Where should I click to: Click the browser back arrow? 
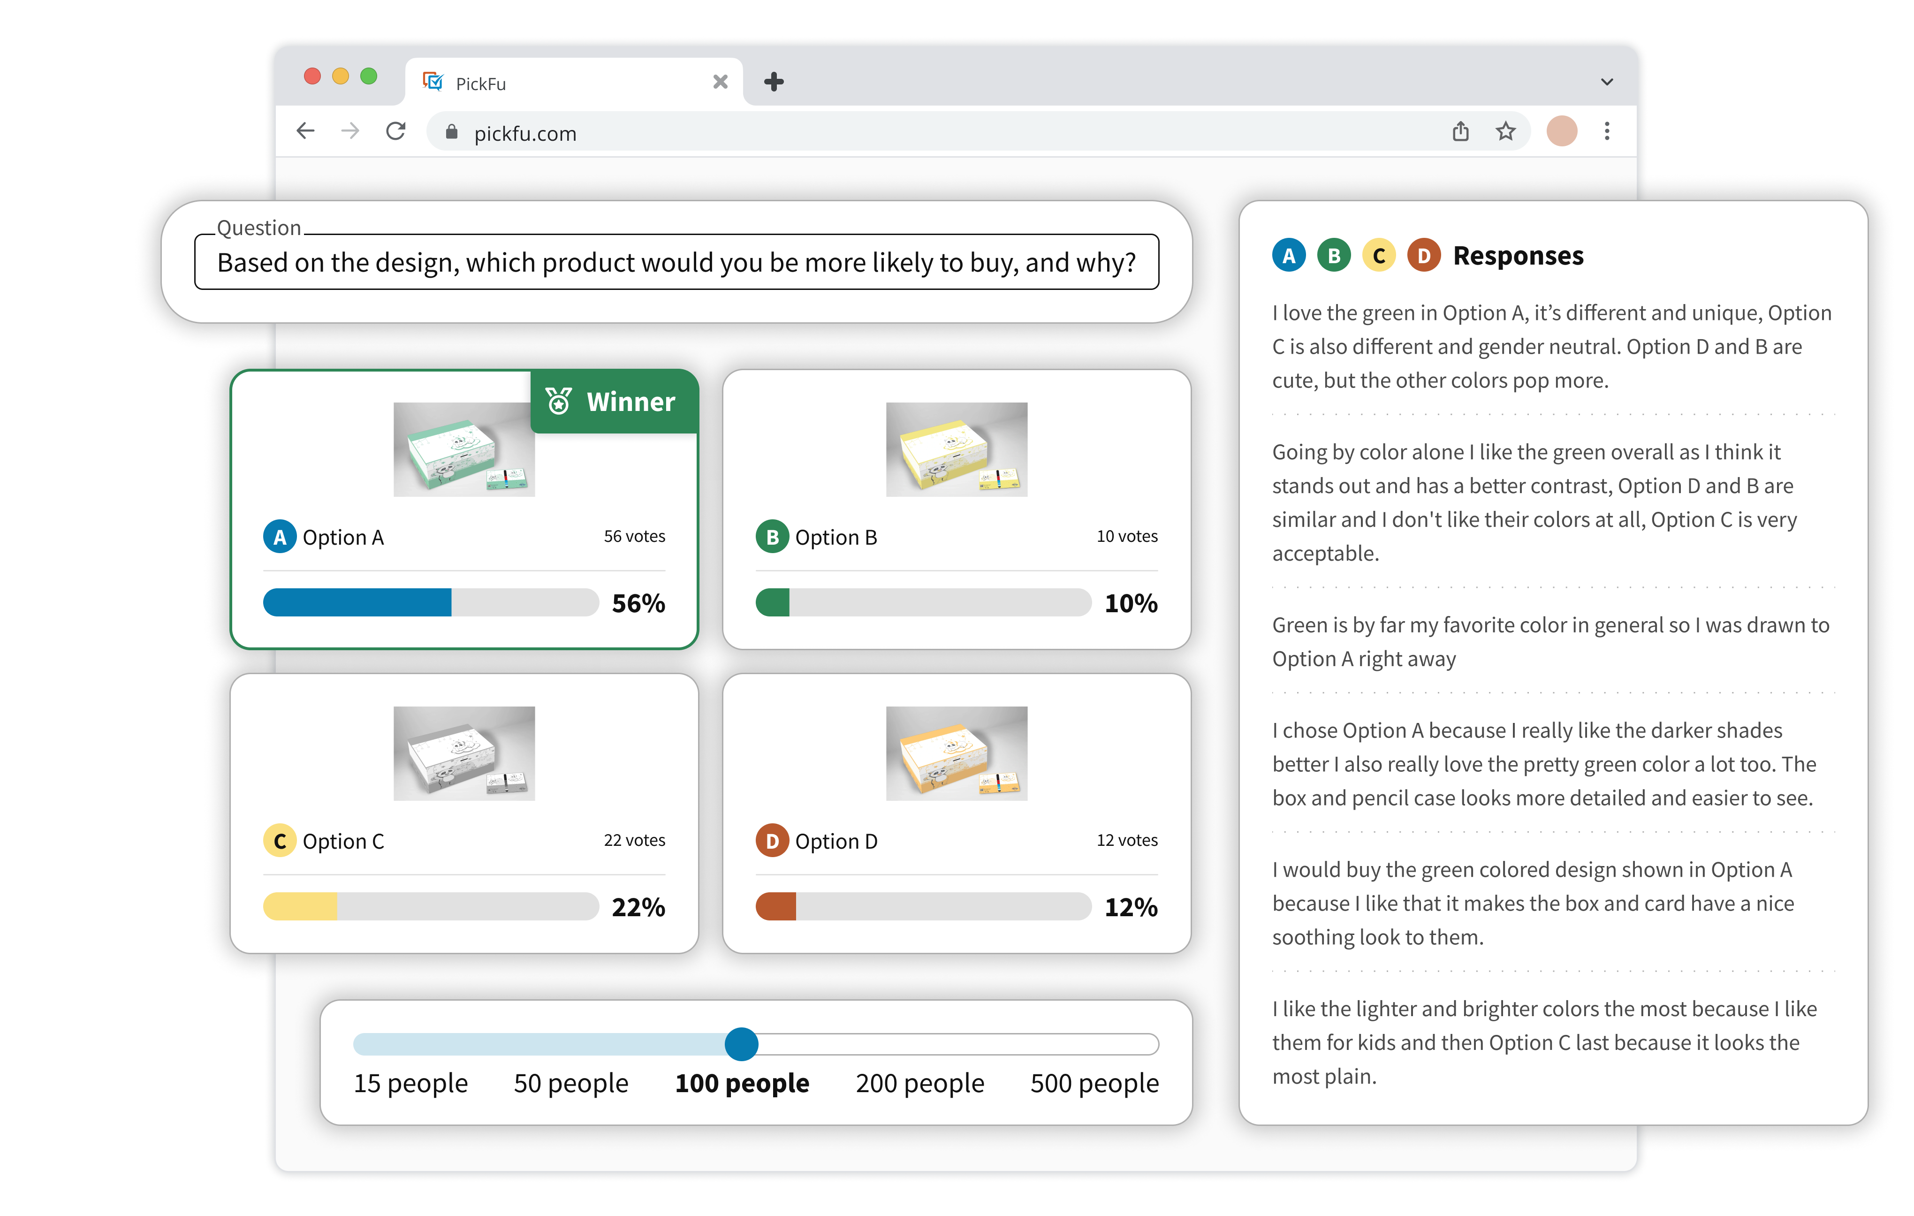coord(306,131)
